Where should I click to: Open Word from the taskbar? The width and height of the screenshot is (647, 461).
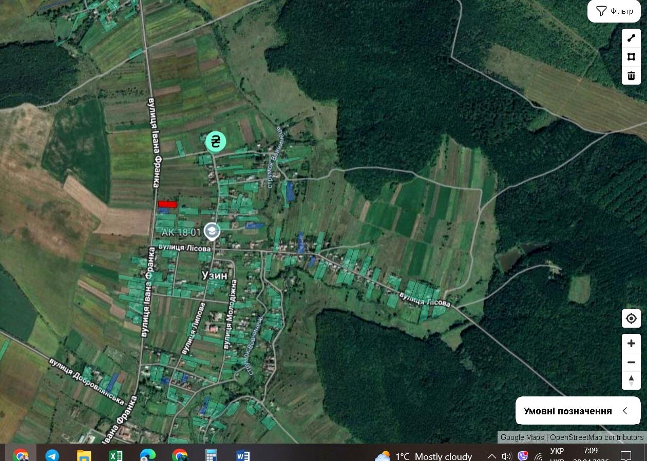[x=243, y=455]
